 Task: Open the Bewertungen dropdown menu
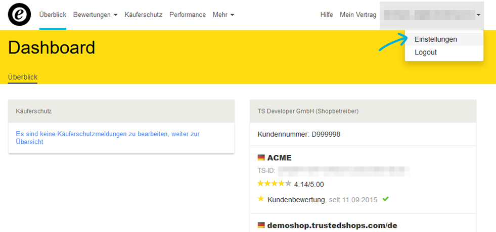click(95, 15)
